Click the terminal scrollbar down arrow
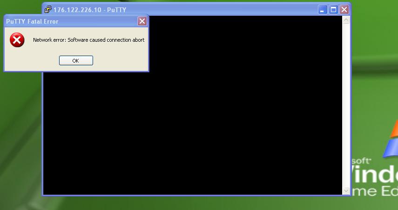The width and height of the screenshot is (398, 210). 346,191
